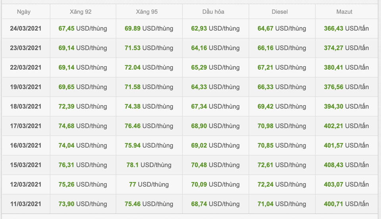Select the Mazut column header
The image size is (381, 219).
(x=344, y=12)
